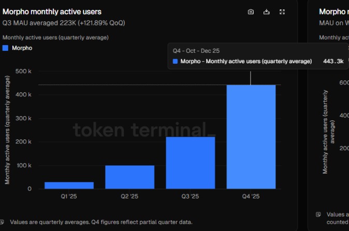Click the 'Q3 MAU averaged 223K' subtitle
Screen dimensions: 349x231
point(64,23)
